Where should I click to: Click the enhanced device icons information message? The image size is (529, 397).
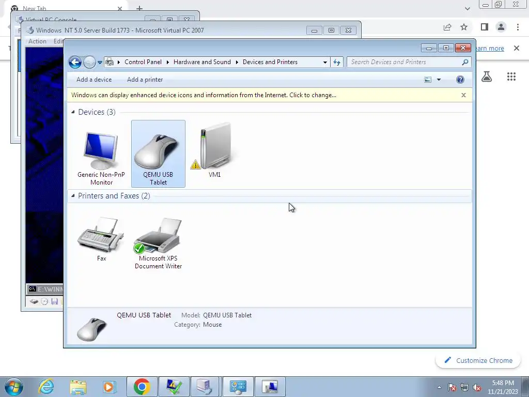click(204, 95)
